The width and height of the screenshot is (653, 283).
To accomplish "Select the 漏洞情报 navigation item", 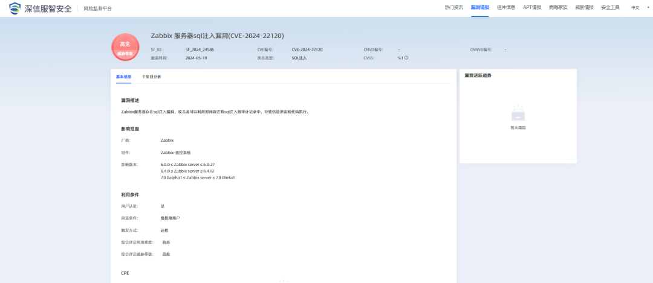I will 479,7.
